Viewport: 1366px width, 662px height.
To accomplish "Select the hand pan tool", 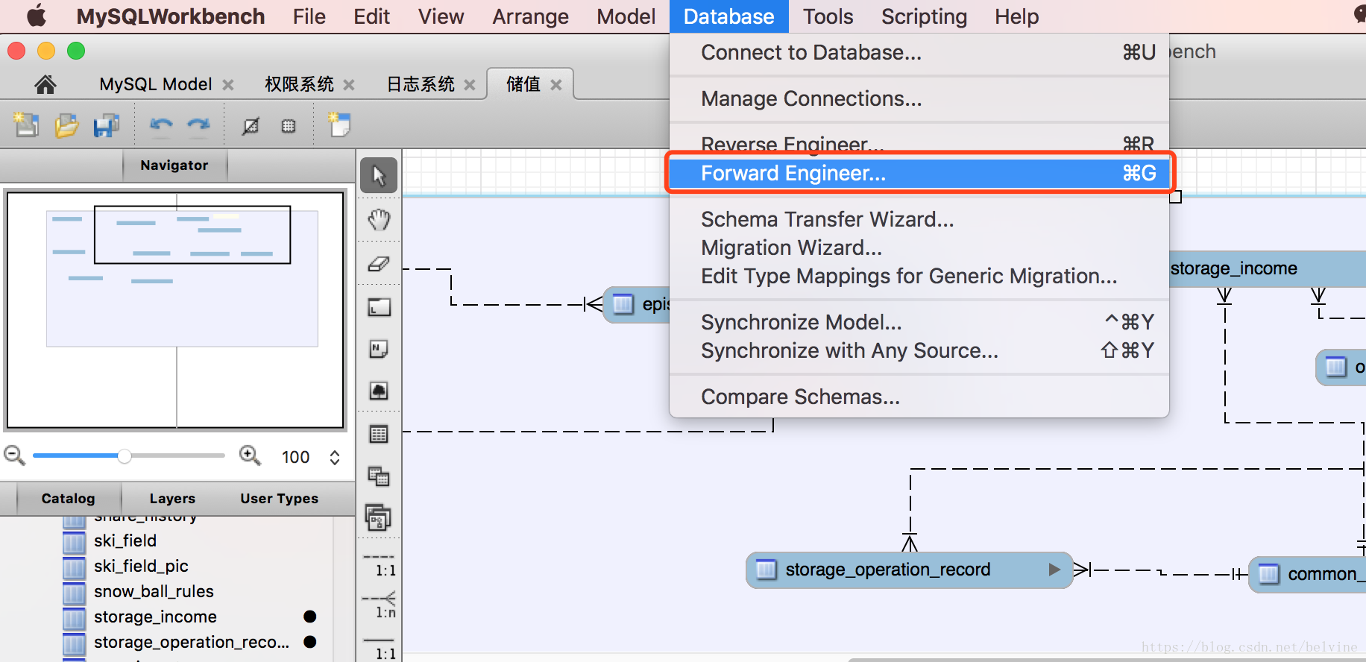I will pos(379,220).
